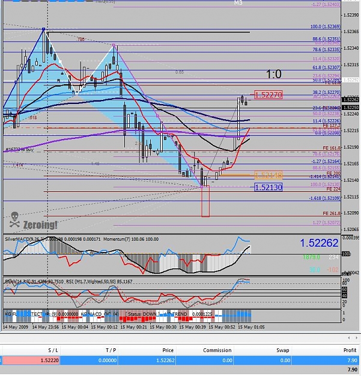Click the 11.4 (1.52226) blue Fibonacci label
This screenshot has height=376, width=361.
[x=326, y=121]
